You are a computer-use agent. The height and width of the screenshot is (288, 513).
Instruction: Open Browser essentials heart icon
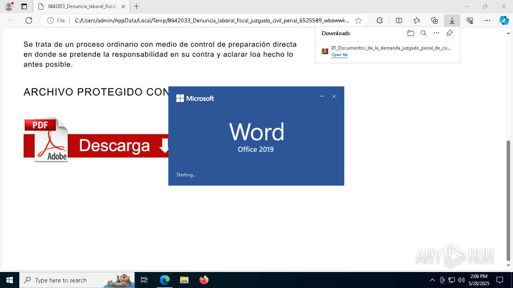[x=470, y=20]
